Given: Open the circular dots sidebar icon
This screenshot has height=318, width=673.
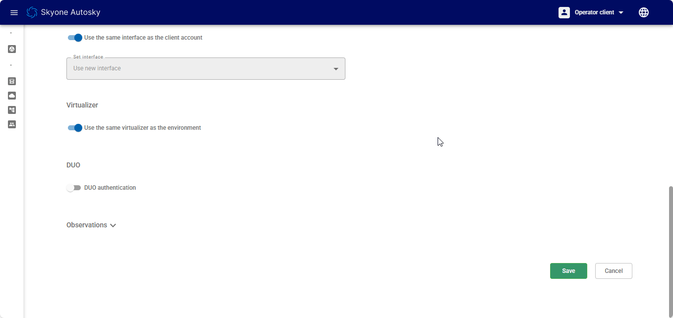Looking at the screenshot, I should click(12, 49).
